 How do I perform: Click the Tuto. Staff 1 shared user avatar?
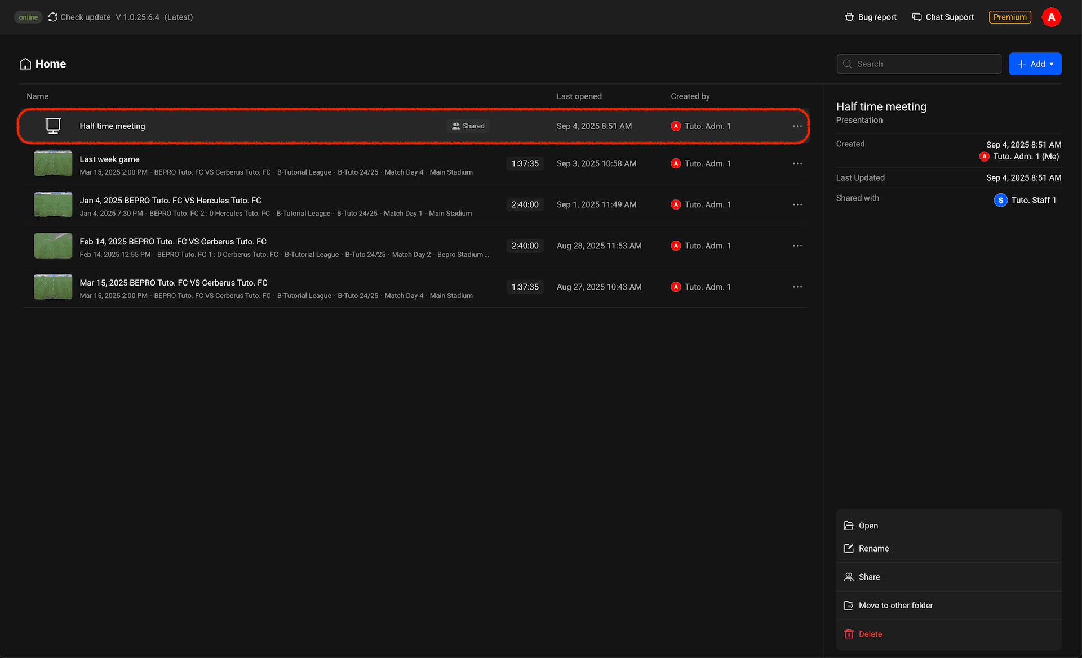tap(1000, 201)
